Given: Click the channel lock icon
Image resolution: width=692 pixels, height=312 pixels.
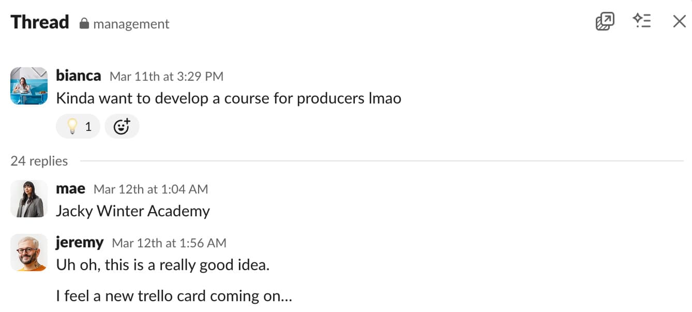Looking at the screenshot, I should point(84,23).
